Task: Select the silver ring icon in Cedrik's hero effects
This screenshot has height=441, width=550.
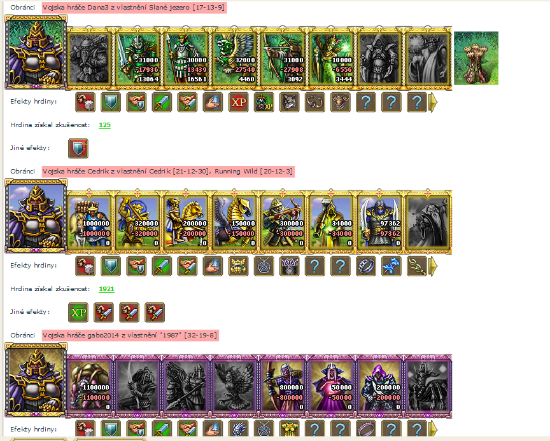Action: (366, 266)
